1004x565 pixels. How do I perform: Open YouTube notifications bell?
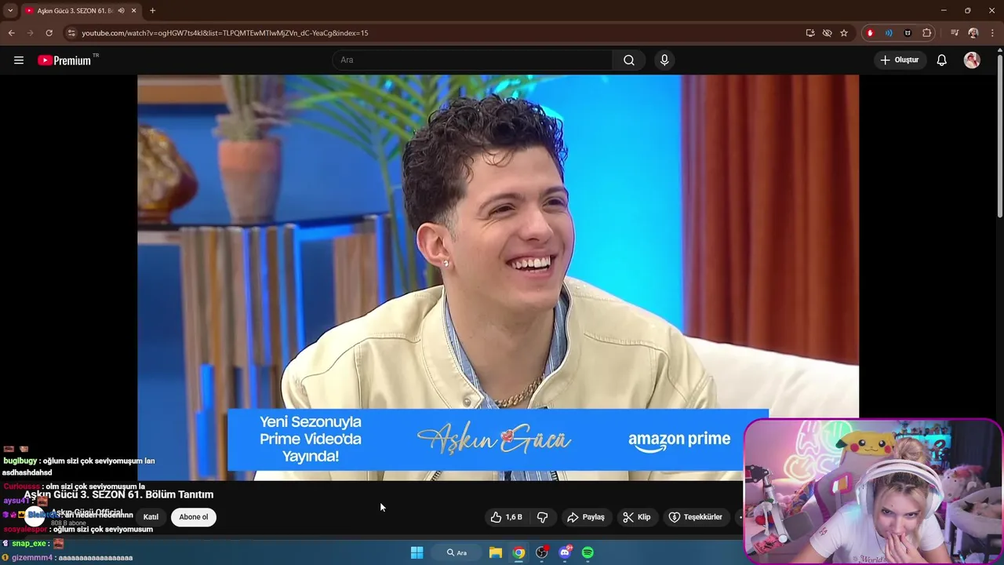[942, 60]
